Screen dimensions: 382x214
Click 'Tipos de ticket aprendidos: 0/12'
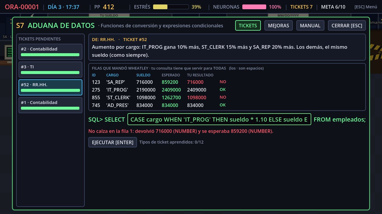click(x=171, y=142)
